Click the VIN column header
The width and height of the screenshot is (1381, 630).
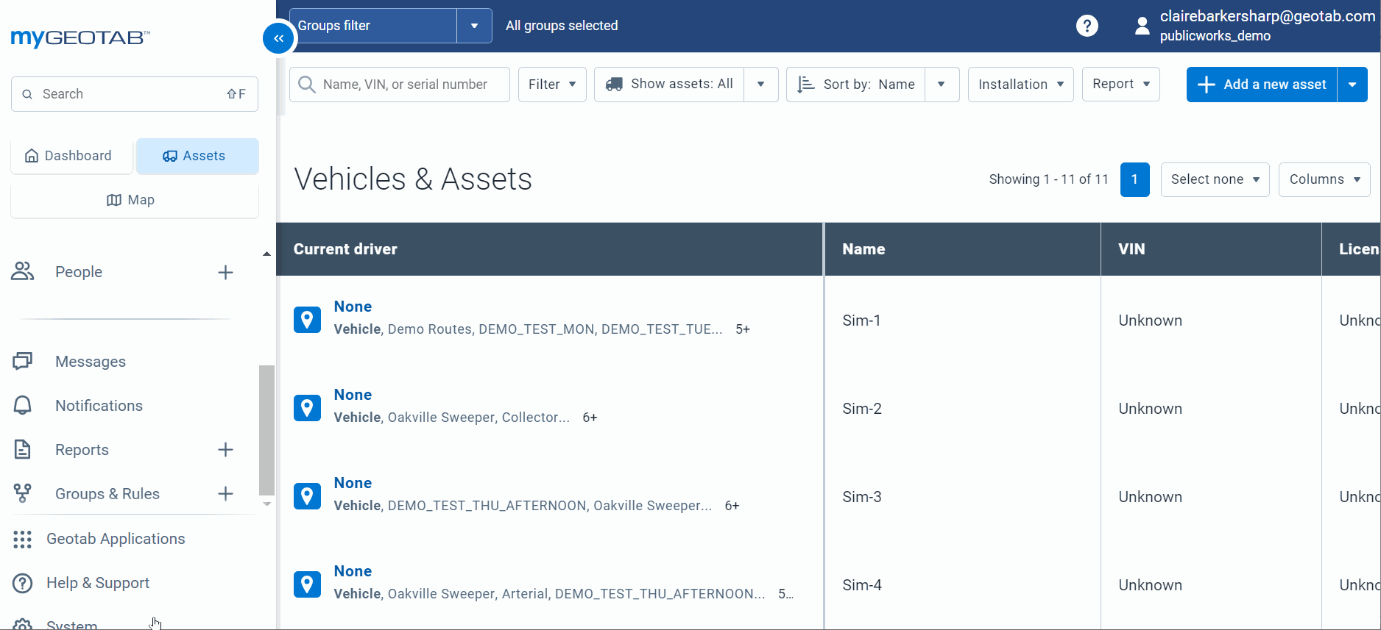pyautogui.click(x=1211, y=249)
